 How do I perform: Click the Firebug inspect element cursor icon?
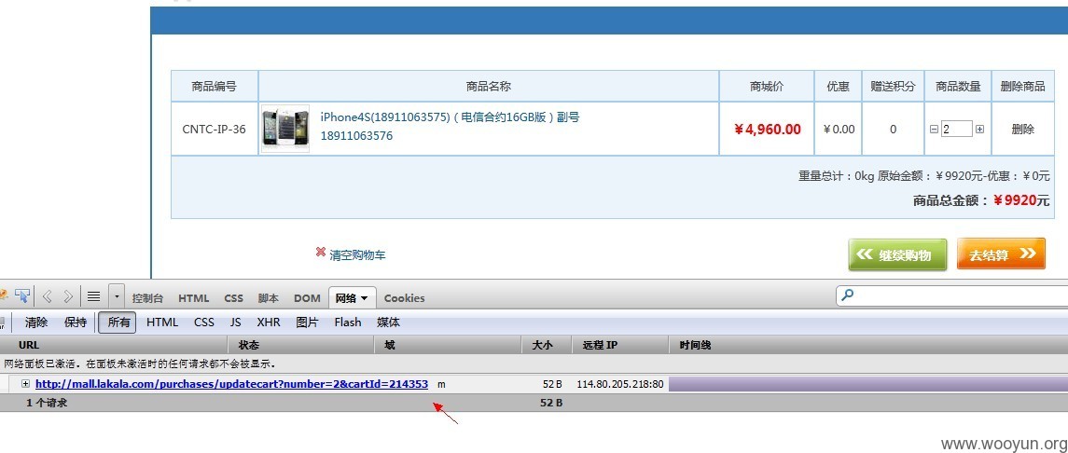[x=22, y=295]
